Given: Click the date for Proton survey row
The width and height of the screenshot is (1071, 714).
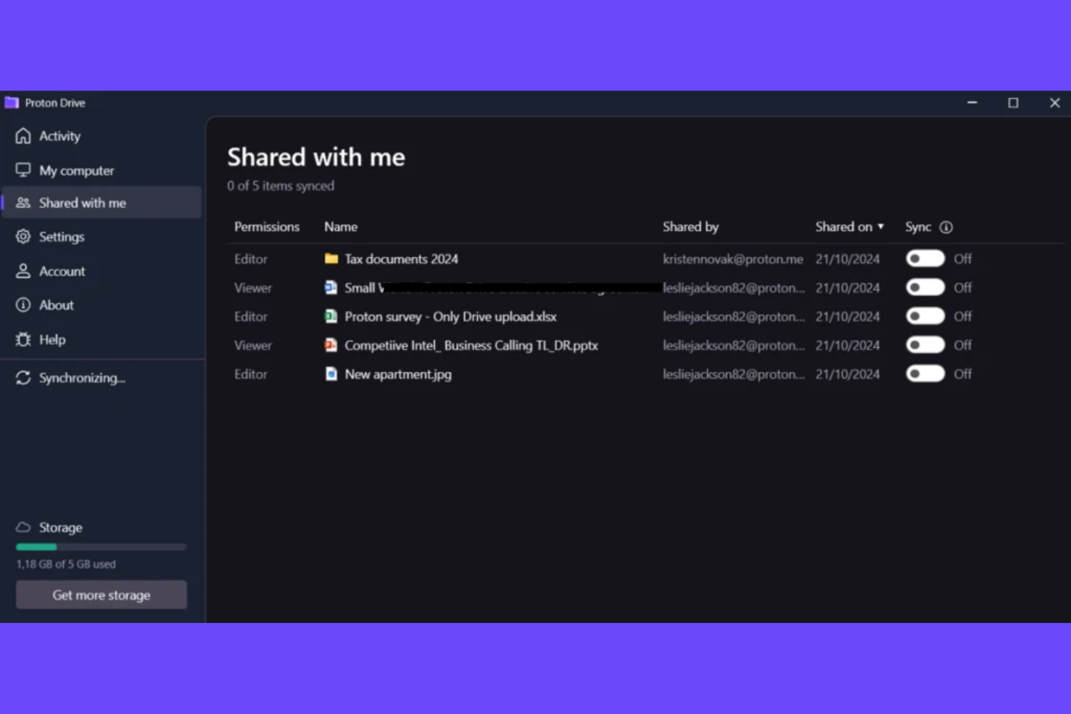Looking at the screenshot, I should coord(847,317).
